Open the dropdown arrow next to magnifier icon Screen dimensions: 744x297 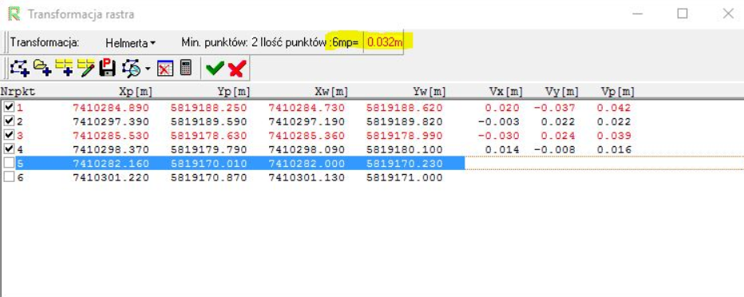148,69
